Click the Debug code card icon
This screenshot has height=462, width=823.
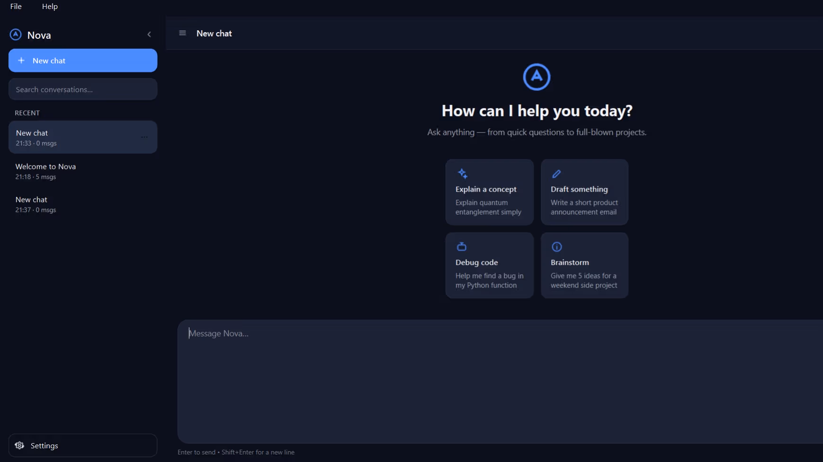(x=462, y=247)
